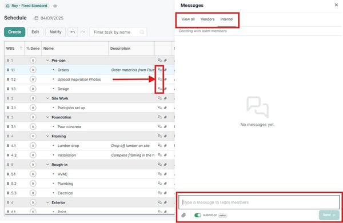Image resolution: width=343 pixels, height=223 pixels.
Task: Select the Drop off lumber on site description
Action: point(130,146)
